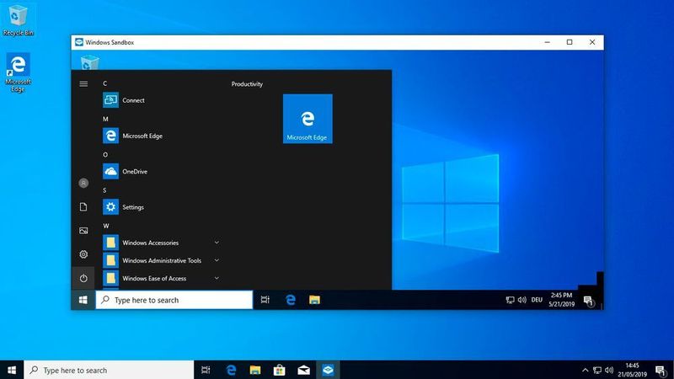
Task: Open Settings from Sandbox app list
Action: pos(161,207)
